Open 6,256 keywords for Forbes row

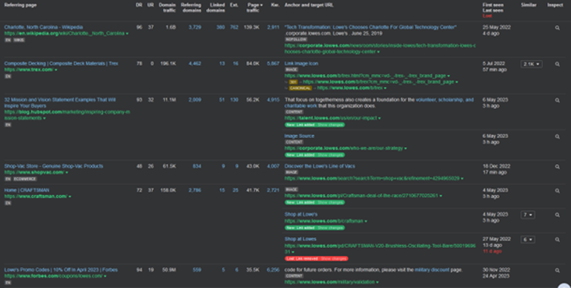[273, 270]
